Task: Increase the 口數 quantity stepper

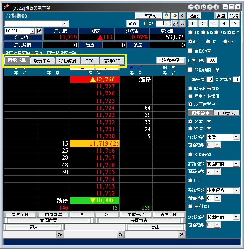Action: 168,22
